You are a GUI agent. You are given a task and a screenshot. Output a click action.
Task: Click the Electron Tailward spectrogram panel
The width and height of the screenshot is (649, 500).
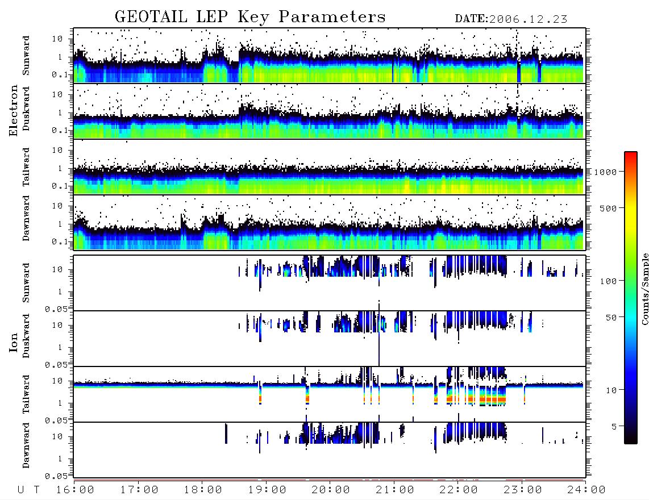[x=330, y=167]
